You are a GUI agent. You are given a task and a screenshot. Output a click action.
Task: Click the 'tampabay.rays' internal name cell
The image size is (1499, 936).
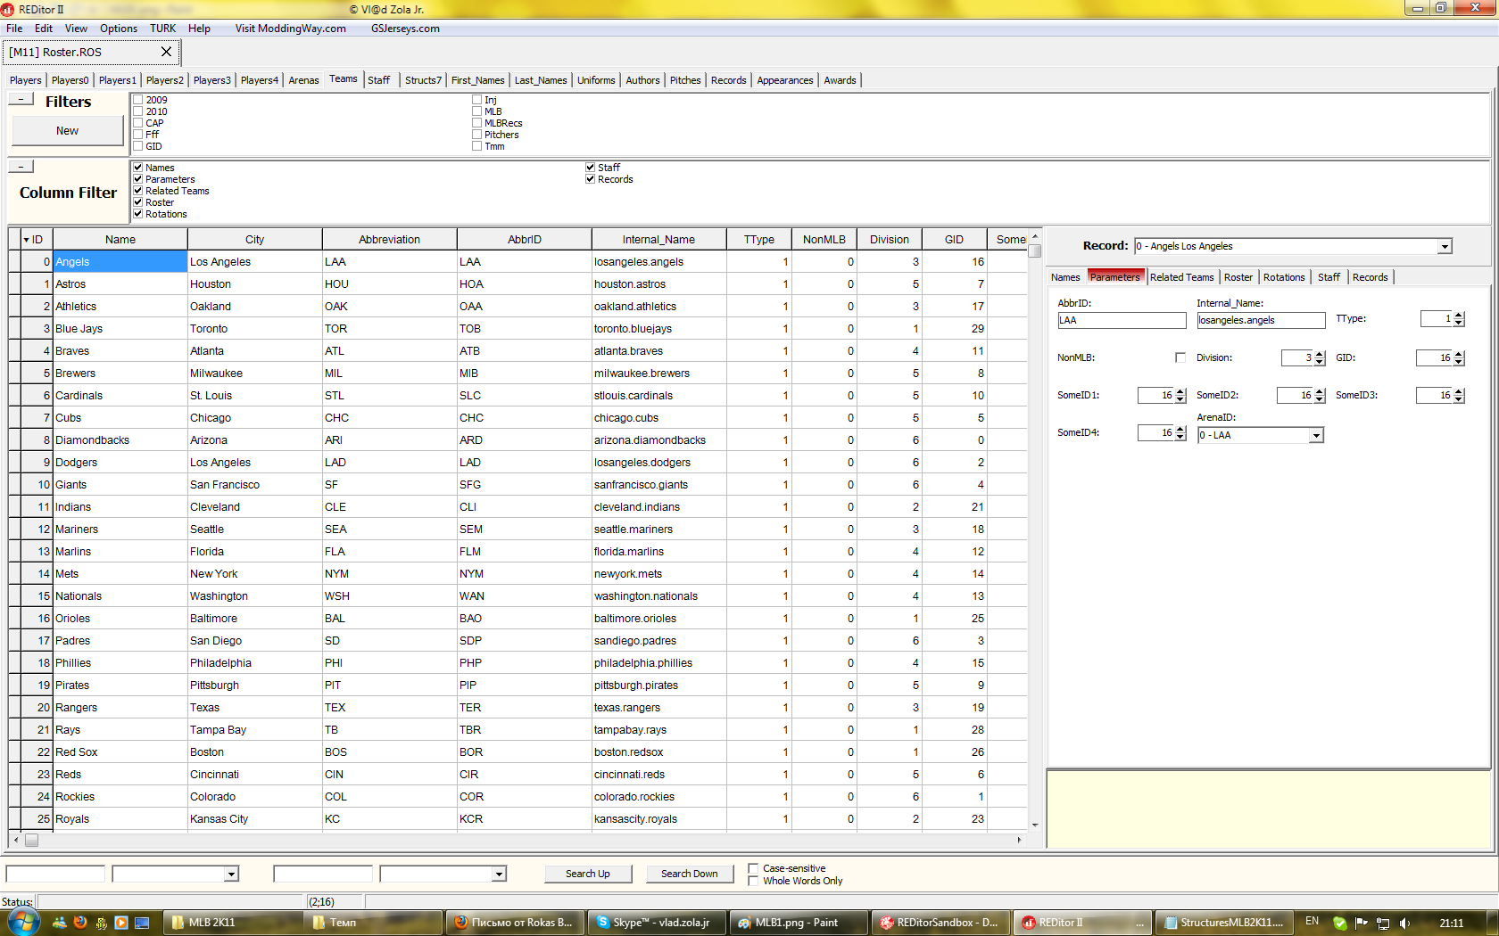click(658, 729)
